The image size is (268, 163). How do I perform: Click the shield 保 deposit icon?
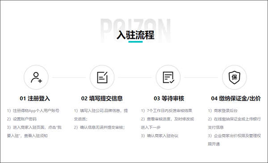point(234,77)
